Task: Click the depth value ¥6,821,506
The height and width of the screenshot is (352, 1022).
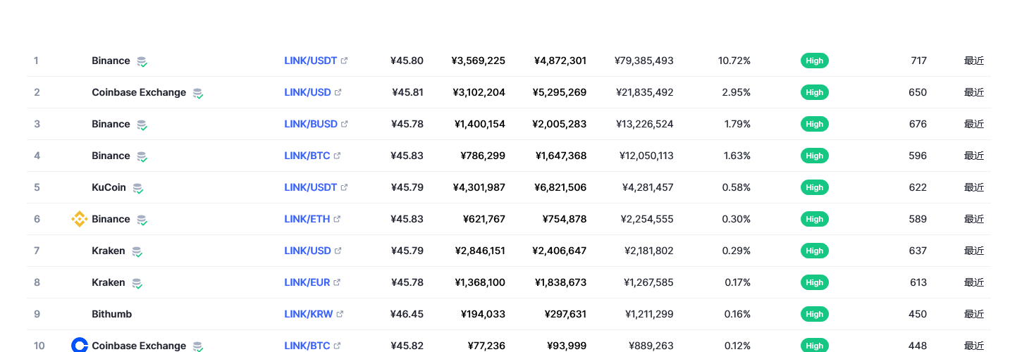Action: (560, 187)
